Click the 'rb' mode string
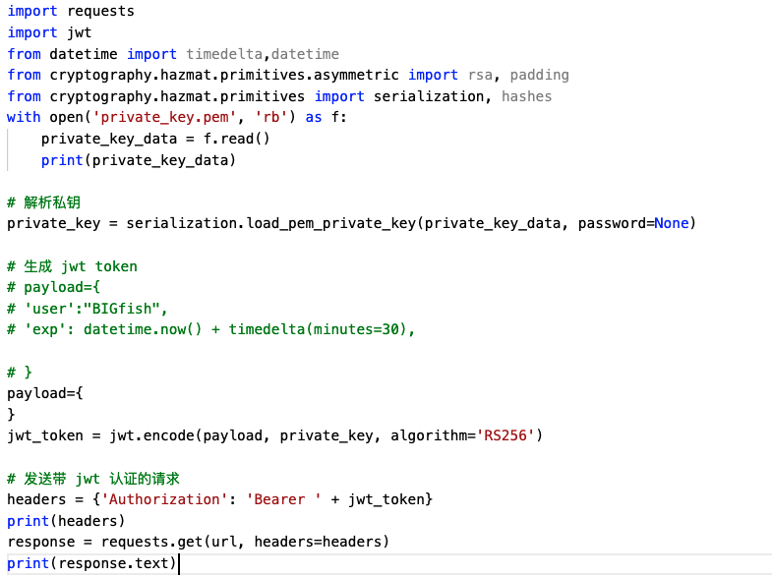 [x=270, y=118]
